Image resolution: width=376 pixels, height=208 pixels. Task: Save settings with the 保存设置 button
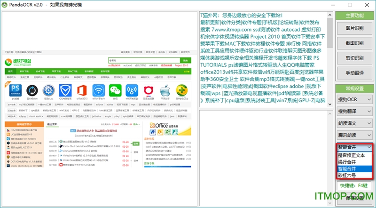point(354,198)
